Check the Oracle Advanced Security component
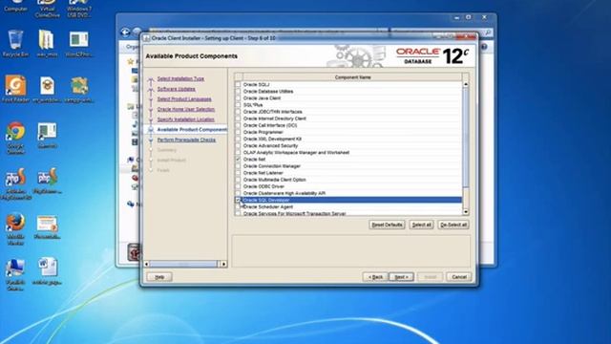 238,146
